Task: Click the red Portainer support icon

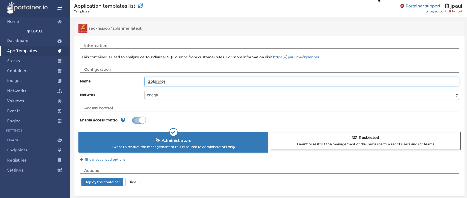Action: click(x=402, y=6)
